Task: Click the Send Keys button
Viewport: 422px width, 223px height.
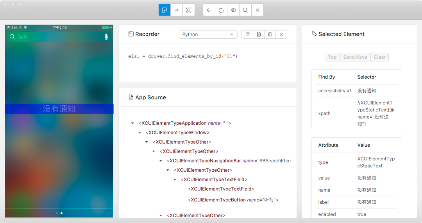Action: 355,57
